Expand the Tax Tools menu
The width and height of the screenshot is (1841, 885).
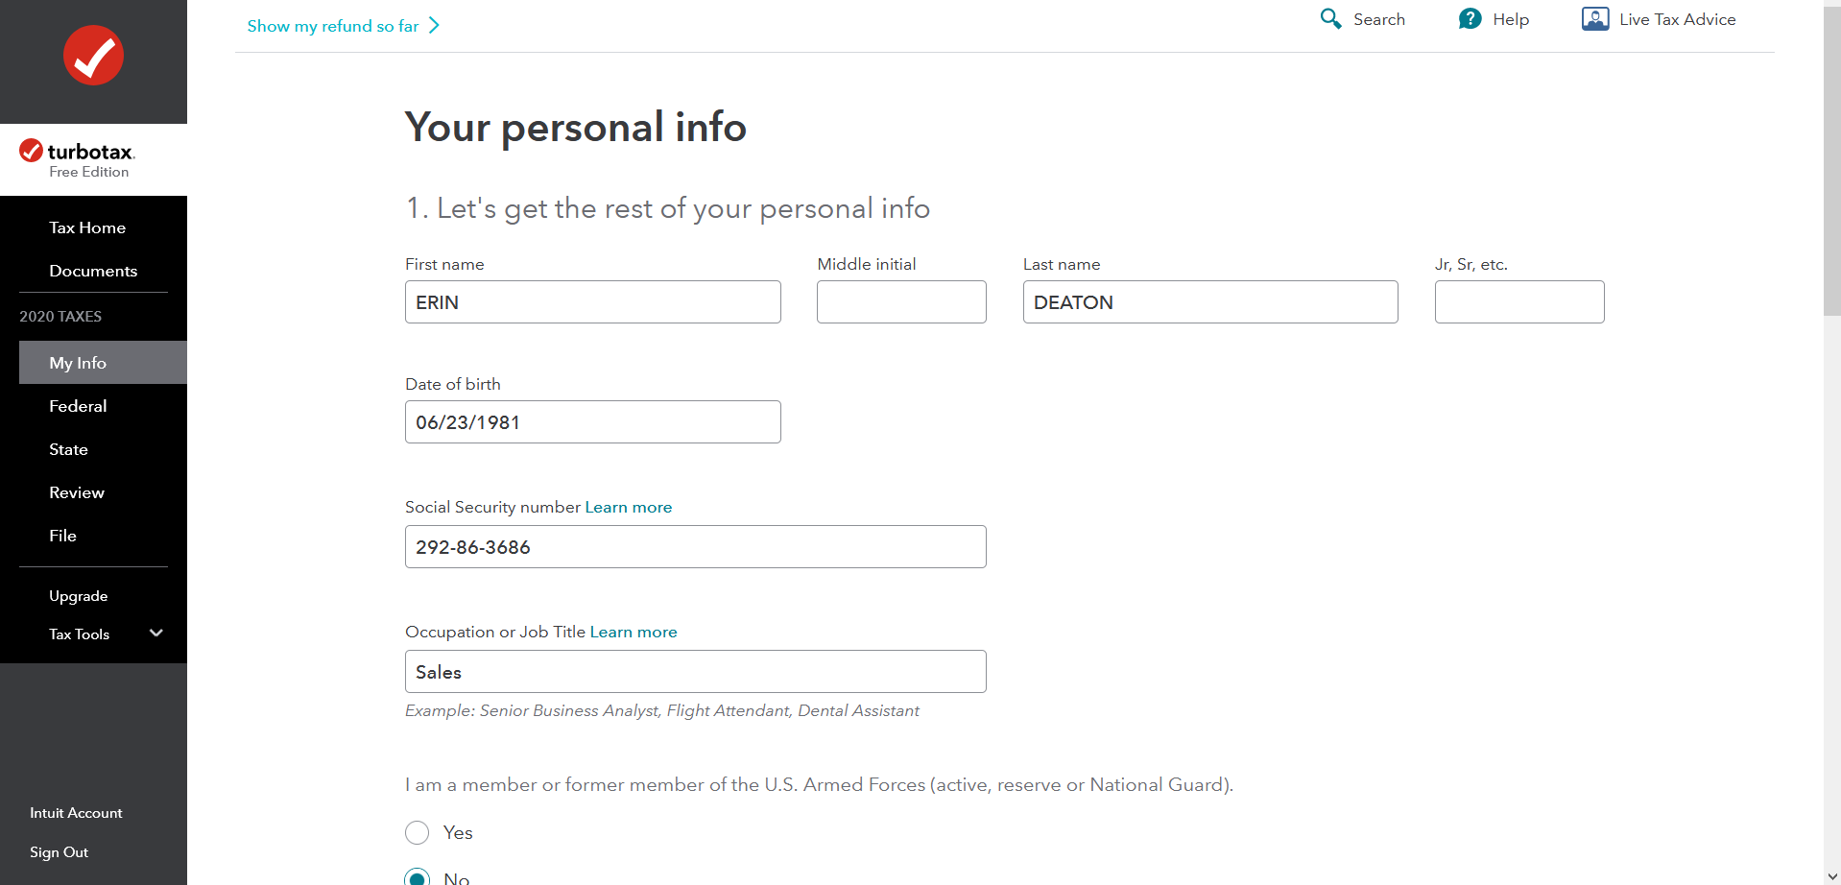[155, 634]
